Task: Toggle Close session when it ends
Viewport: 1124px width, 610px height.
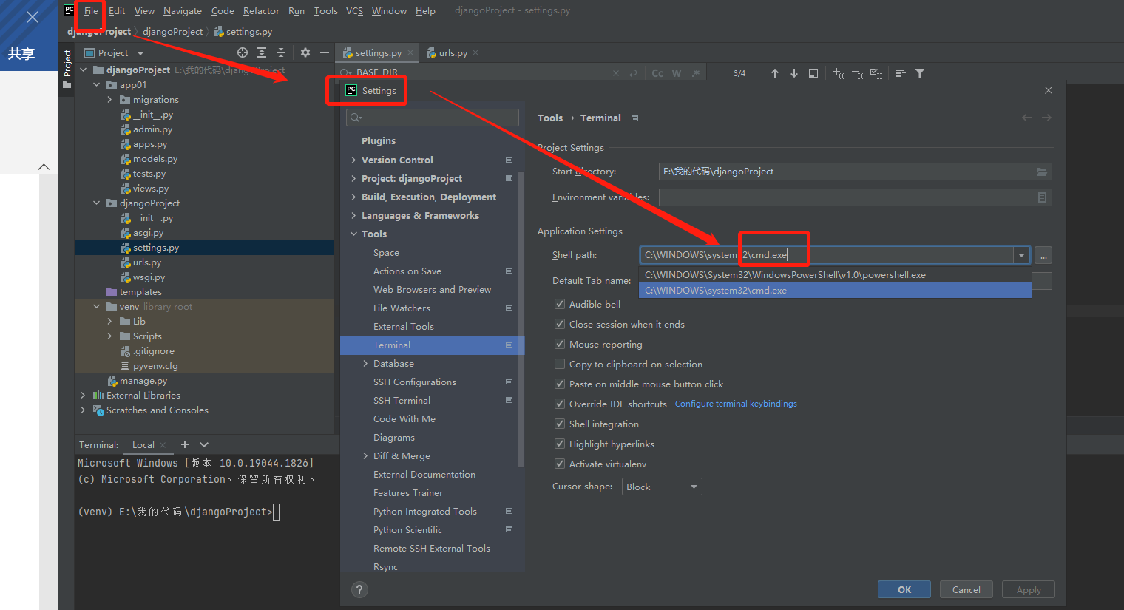Action: click(560, 324)
